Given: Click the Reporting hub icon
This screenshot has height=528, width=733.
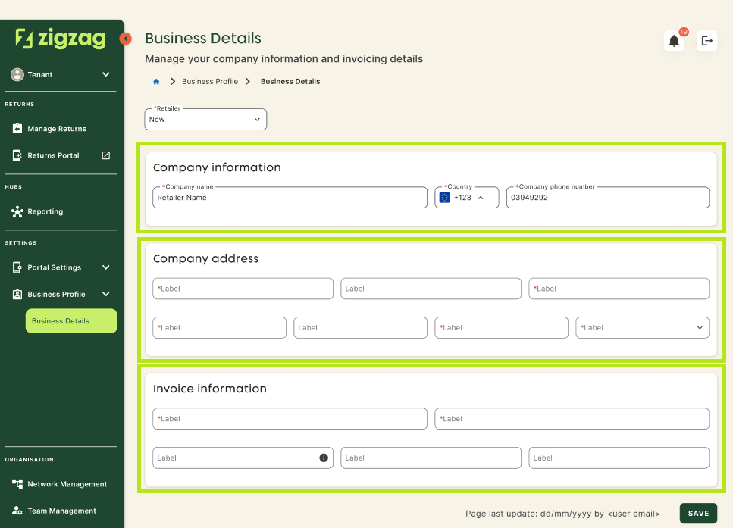Looking at the screenshot, I should [x=17, y=211].
